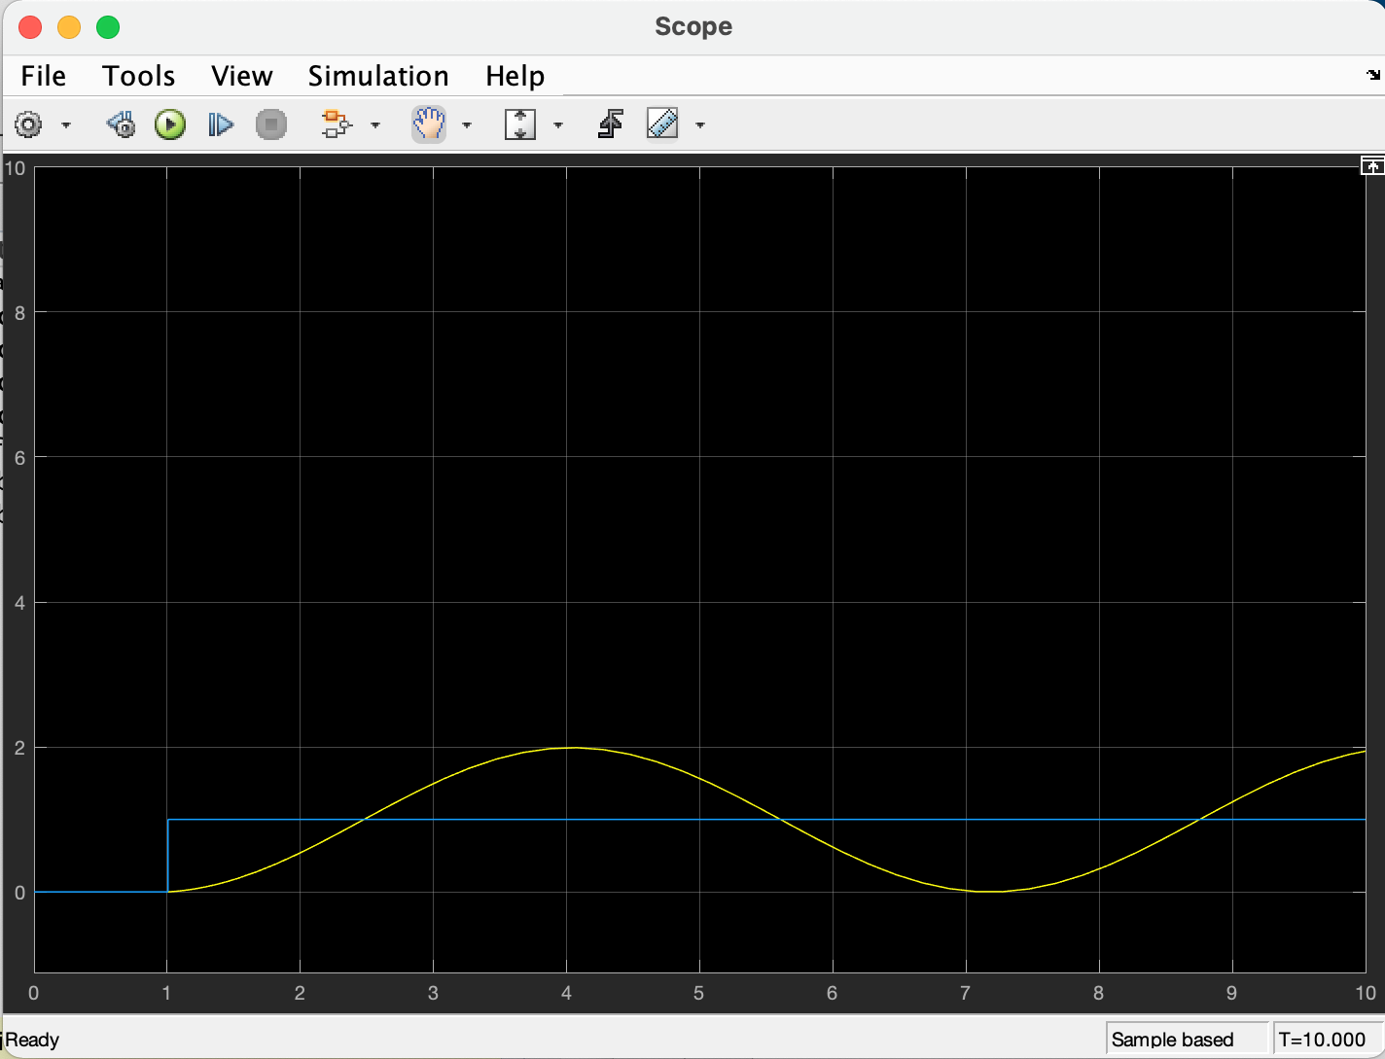Open the Tools menu
This screenshot has height=1059, width=1385.
click(139, 76)
